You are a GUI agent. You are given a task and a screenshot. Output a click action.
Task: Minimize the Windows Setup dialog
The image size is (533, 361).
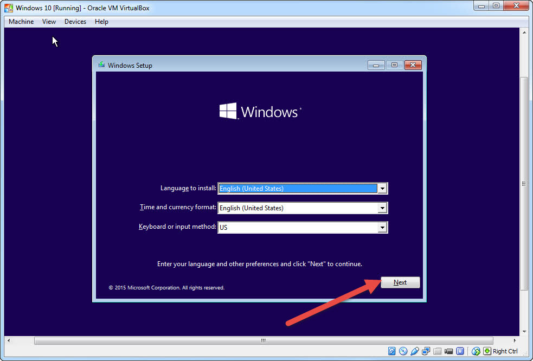376,65
